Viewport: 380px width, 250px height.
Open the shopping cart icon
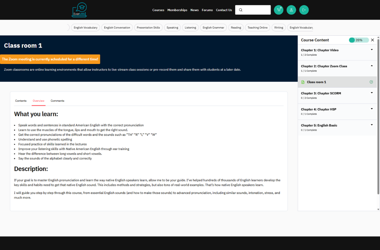[279, 10]
